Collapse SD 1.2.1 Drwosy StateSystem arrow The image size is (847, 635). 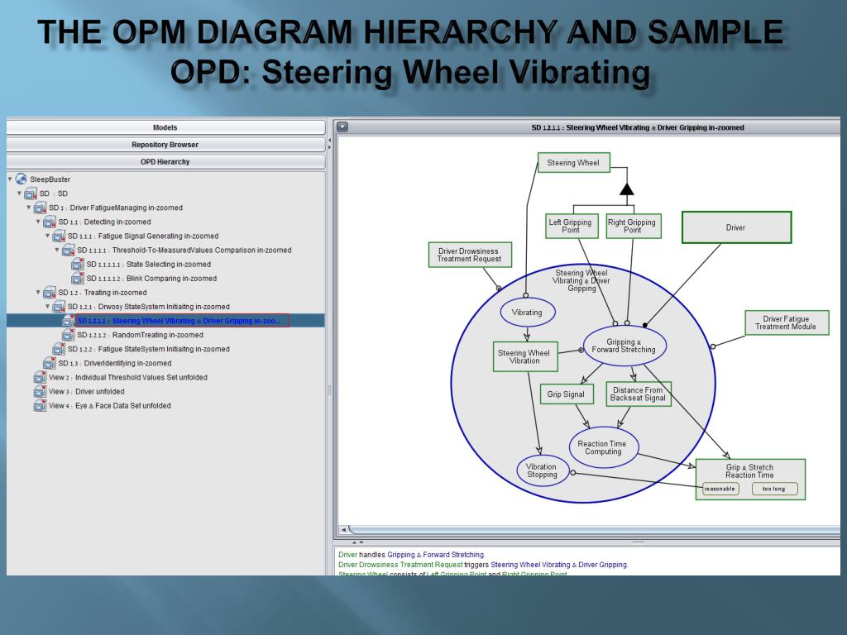(47, 306)
